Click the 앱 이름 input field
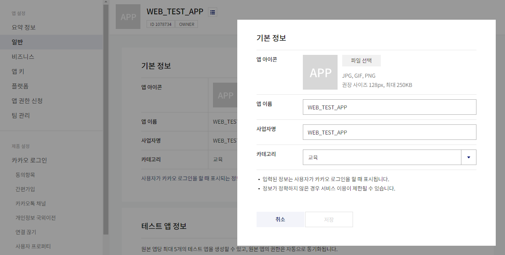Viewport: 505px width, 255px height. coord(390,107)
